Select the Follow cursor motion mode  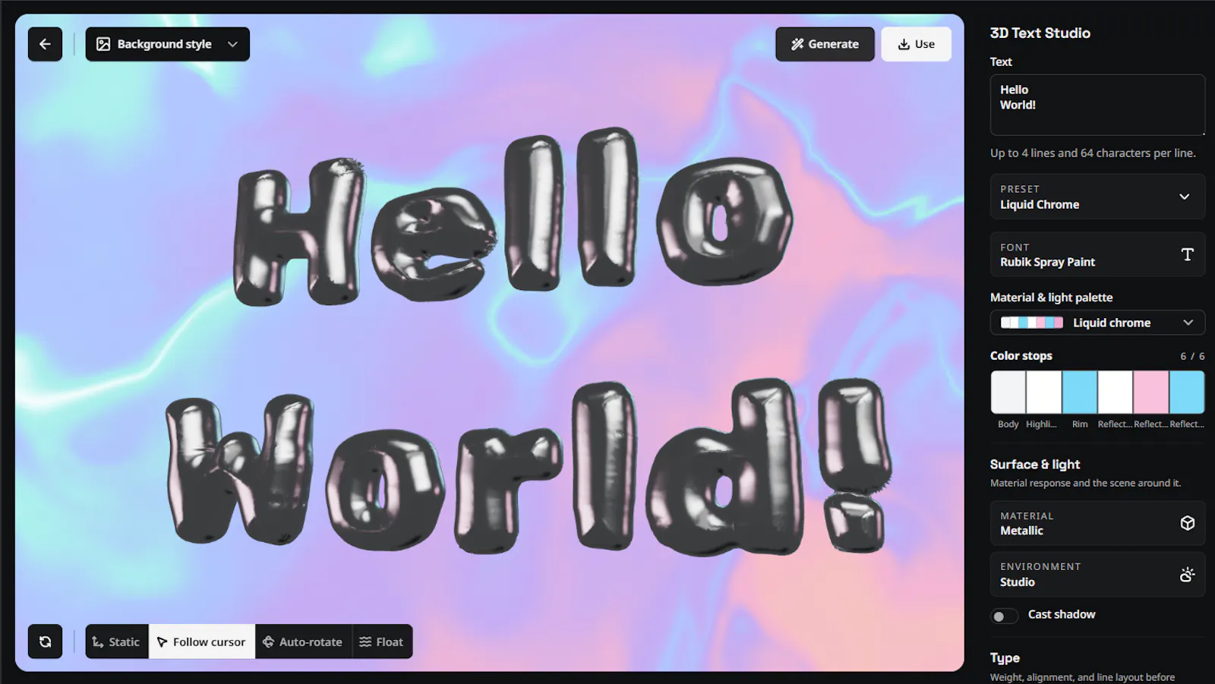click(202, 641)
